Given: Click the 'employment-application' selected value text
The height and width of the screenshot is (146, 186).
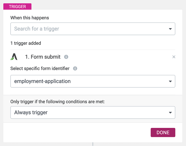Looking at the screenshot, I should point(42,81).
